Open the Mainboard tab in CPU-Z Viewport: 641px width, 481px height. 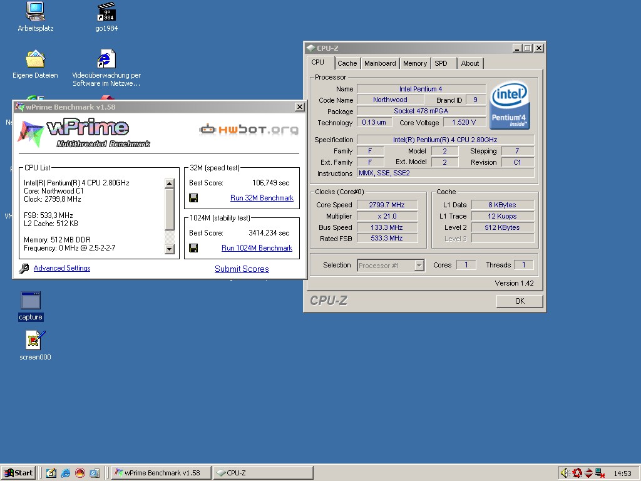click(380, 63)
